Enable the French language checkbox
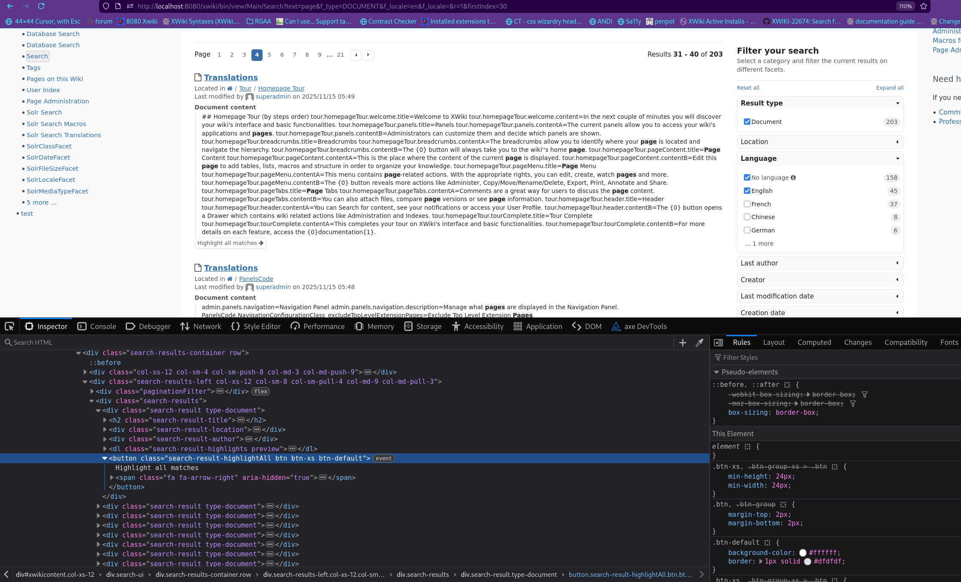 click(747, 204)
